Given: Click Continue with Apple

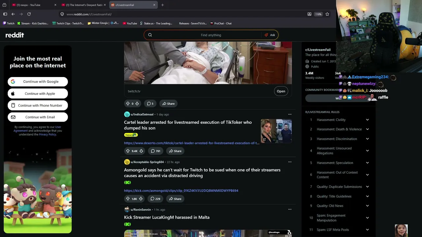Looking at the screenshot, I should (x=38, y=93).
